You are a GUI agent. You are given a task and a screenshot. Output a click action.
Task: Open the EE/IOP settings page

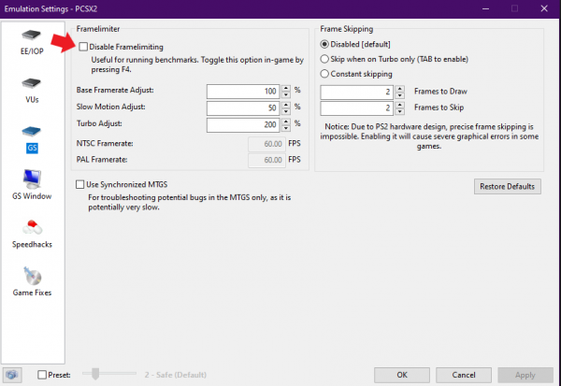point(33,44)
